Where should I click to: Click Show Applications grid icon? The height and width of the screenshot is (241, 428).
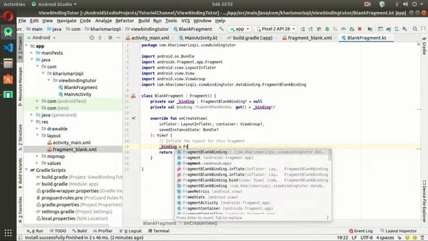point(8,233)
